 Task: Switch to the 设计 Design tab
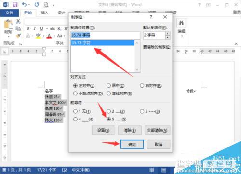[x=61, y=13]
